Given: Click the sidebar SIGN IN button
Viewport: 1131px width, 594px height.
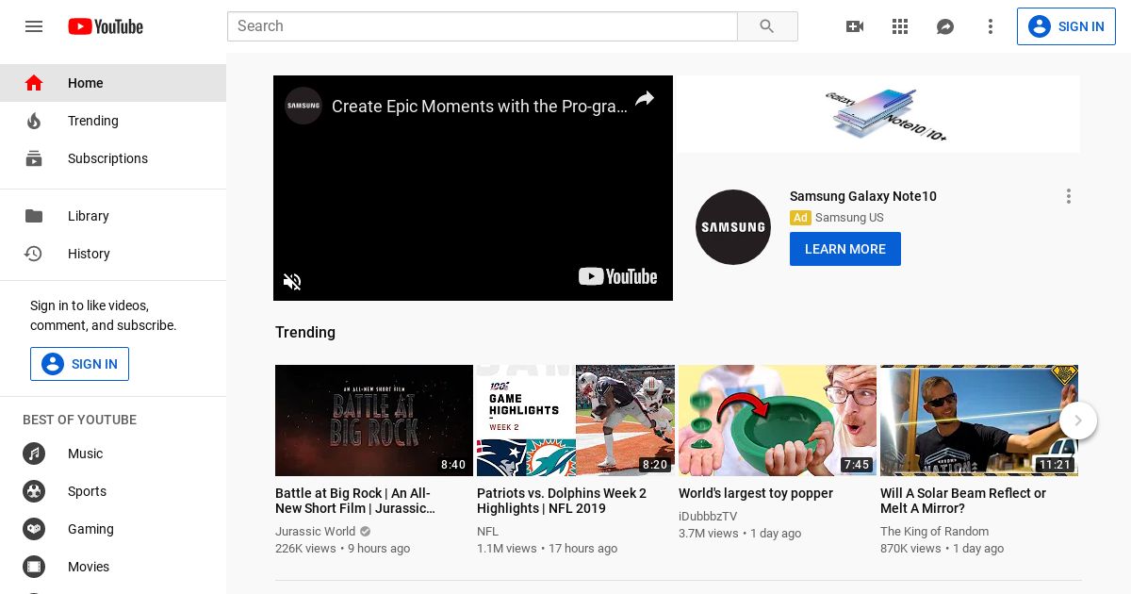Looking at the screenshot, I should click(79, 364).
